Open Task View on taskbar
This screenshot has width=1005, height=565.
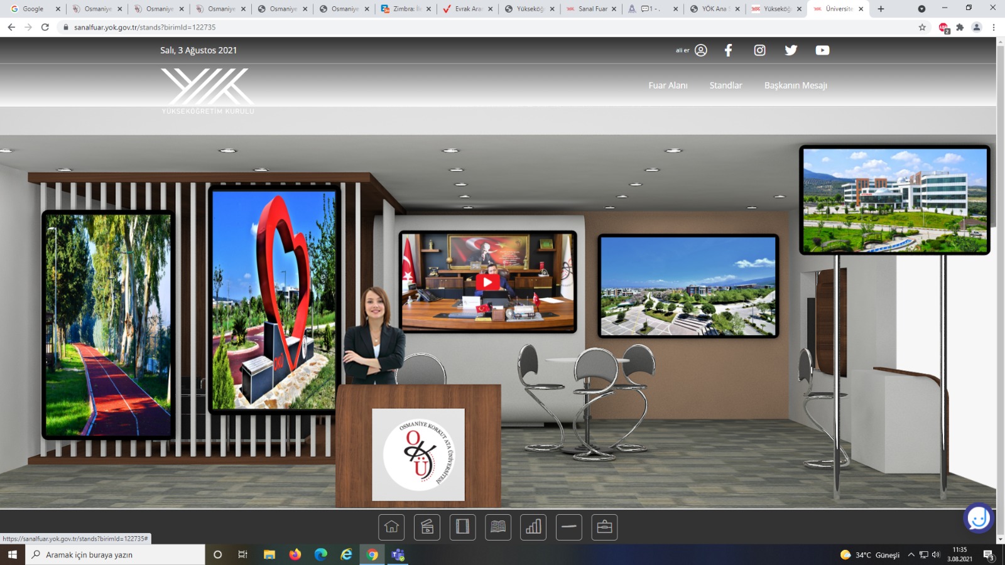pos(242,555)
